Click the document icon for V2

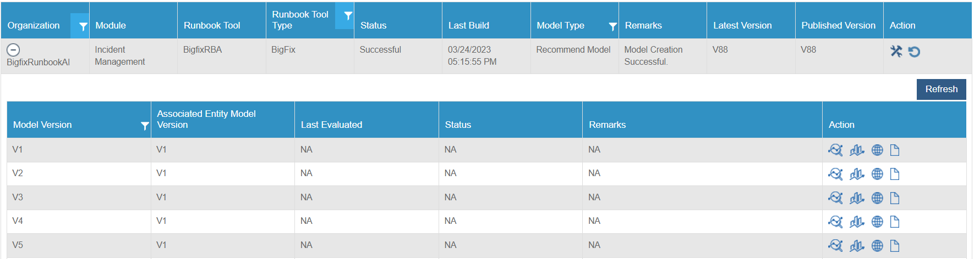click(895, 174)
